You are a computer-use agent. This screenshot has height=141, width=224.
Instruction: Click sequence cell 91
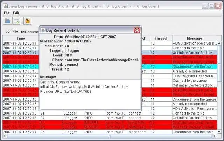(51, 113)
